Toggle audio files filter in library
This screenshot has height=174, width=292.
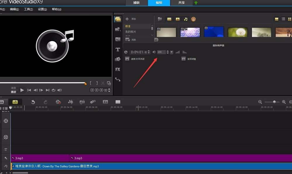coord(186,19)
